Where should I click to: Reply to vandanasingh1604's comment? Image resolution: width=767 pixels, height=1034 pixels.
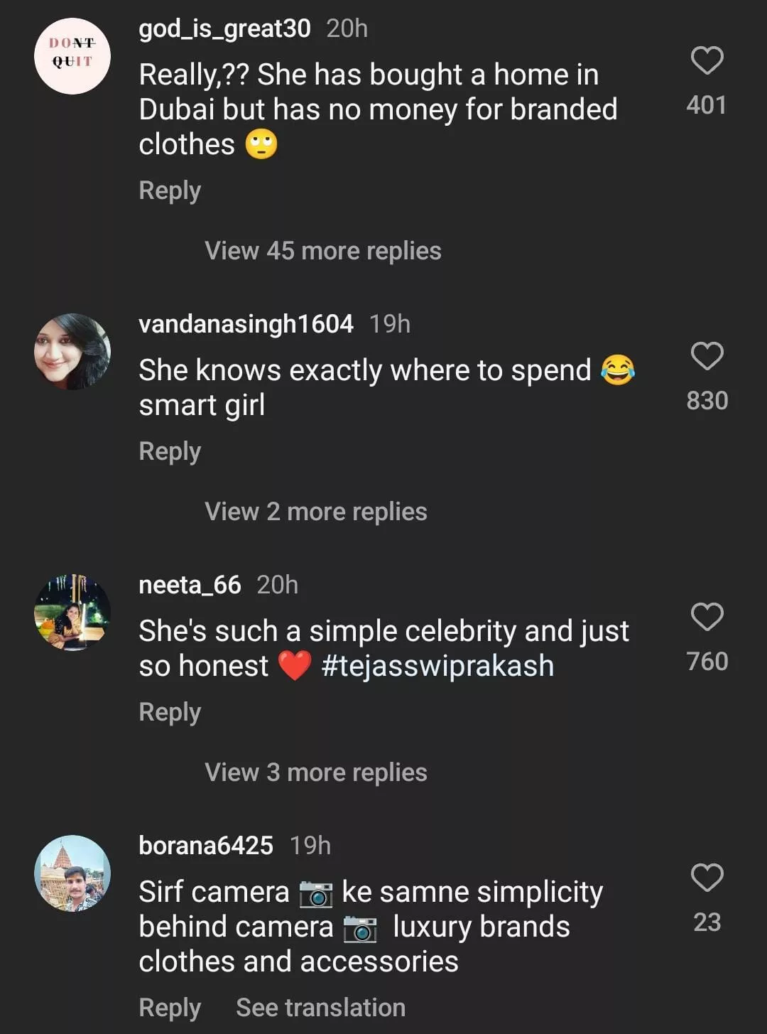tap(170, 451)
